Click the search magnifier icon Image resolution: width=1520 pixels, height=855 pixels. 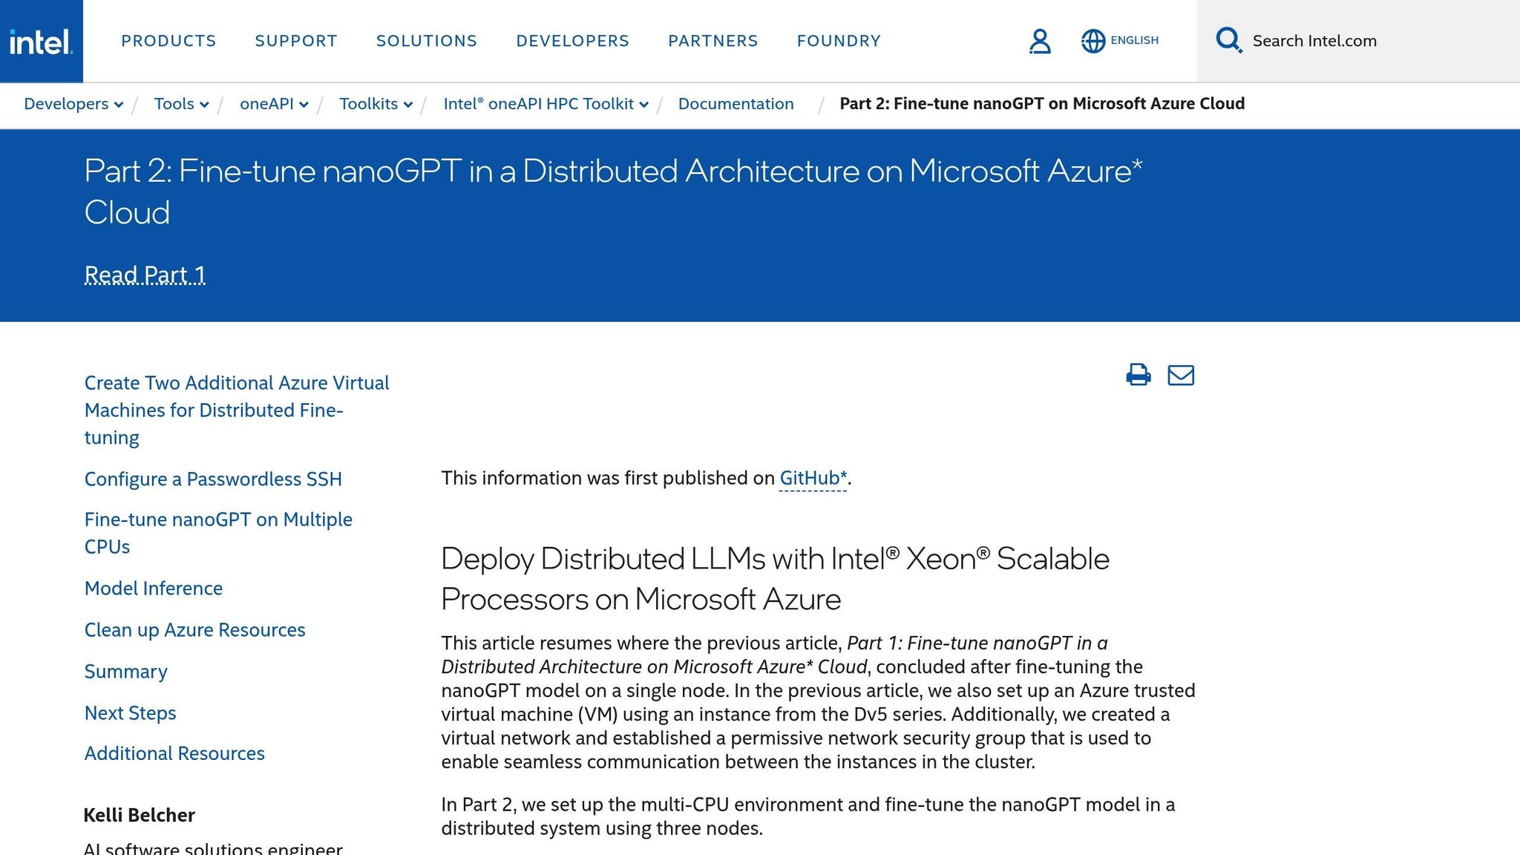[1228, 40]
